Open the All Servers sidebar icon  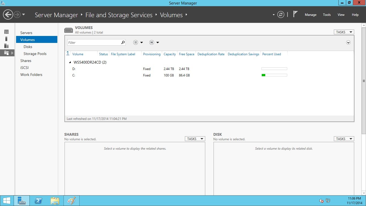(6, 46)
